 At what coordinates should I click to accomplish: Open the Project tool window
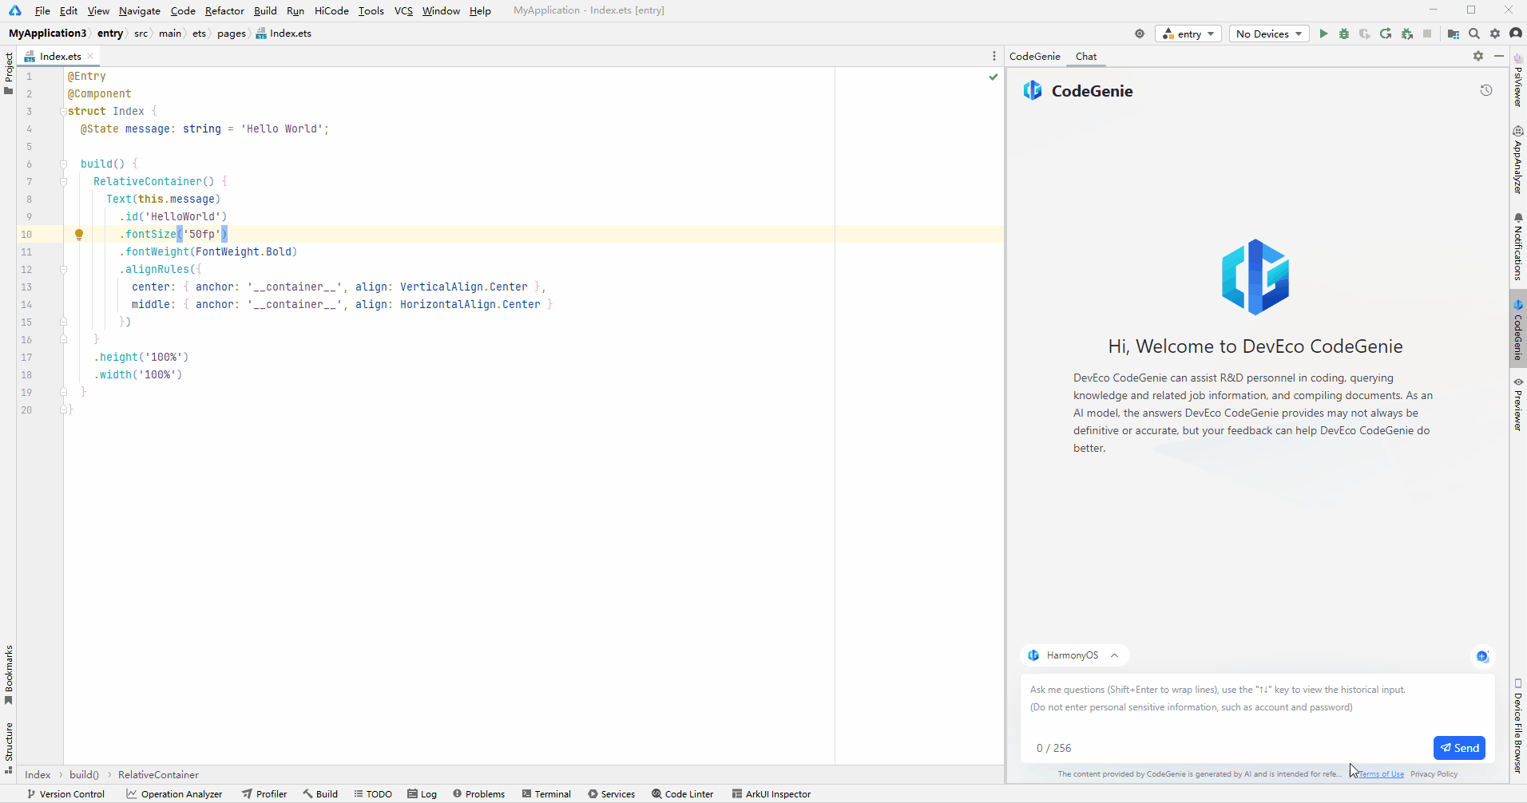9,73
